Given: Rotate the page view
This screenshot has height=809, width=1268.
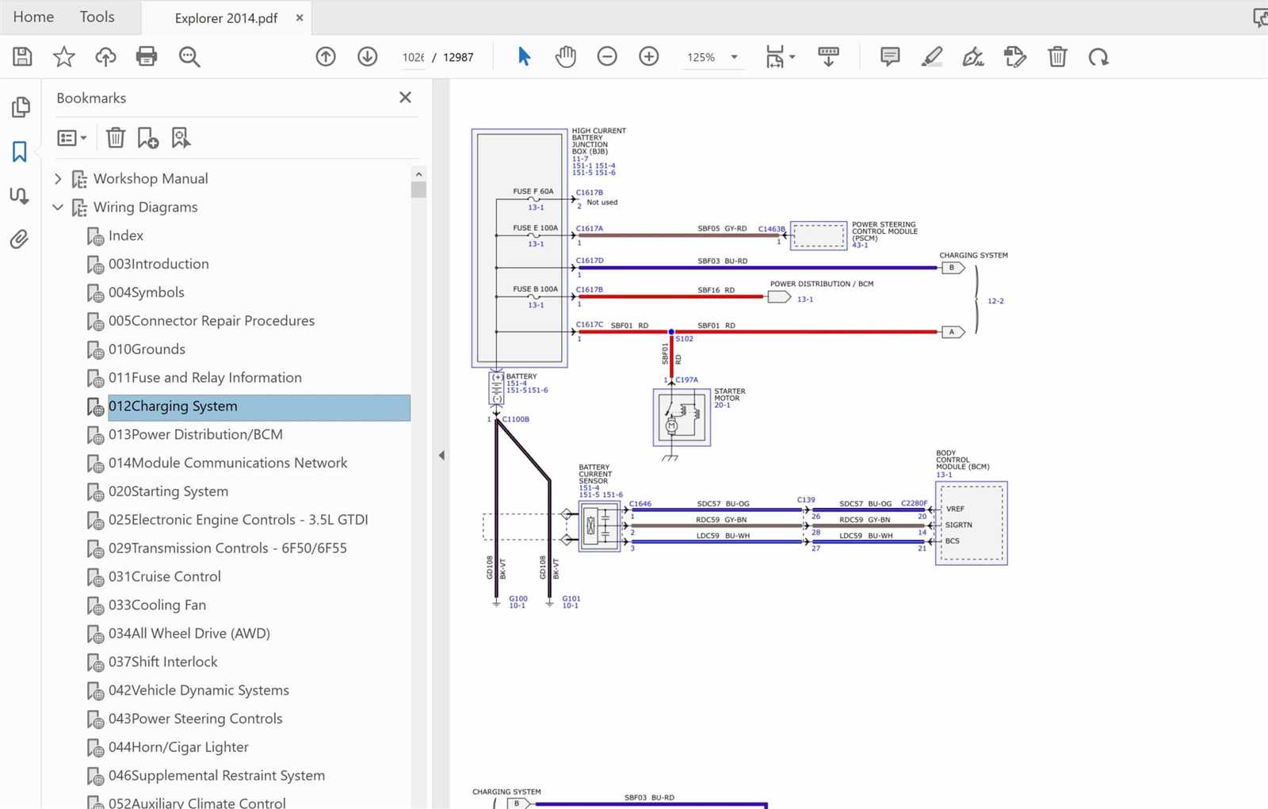Looking at the screenshot, I should pyautogui.click(x=1098, y=56).
